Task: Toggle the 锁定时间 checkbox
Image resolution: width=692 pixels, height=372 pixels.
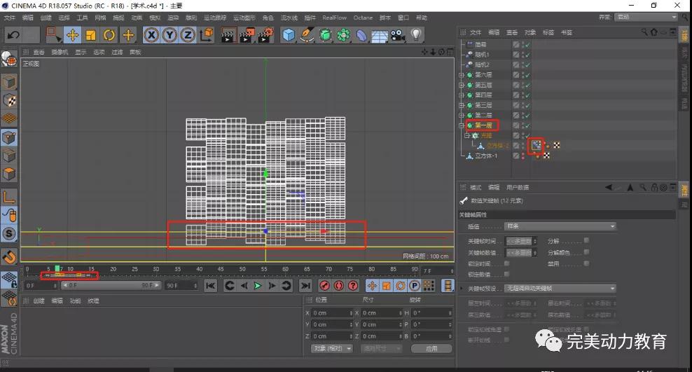Action: pyautogui.click(x=506, y=263)
